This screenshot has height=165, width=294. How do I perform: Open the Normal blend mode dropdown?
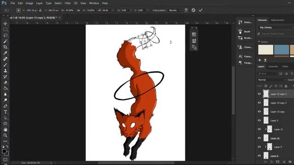coord(271,80)
